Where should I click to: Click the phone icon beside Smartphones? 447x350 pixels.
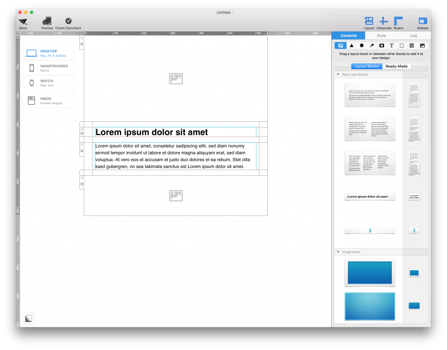point(31,68)
